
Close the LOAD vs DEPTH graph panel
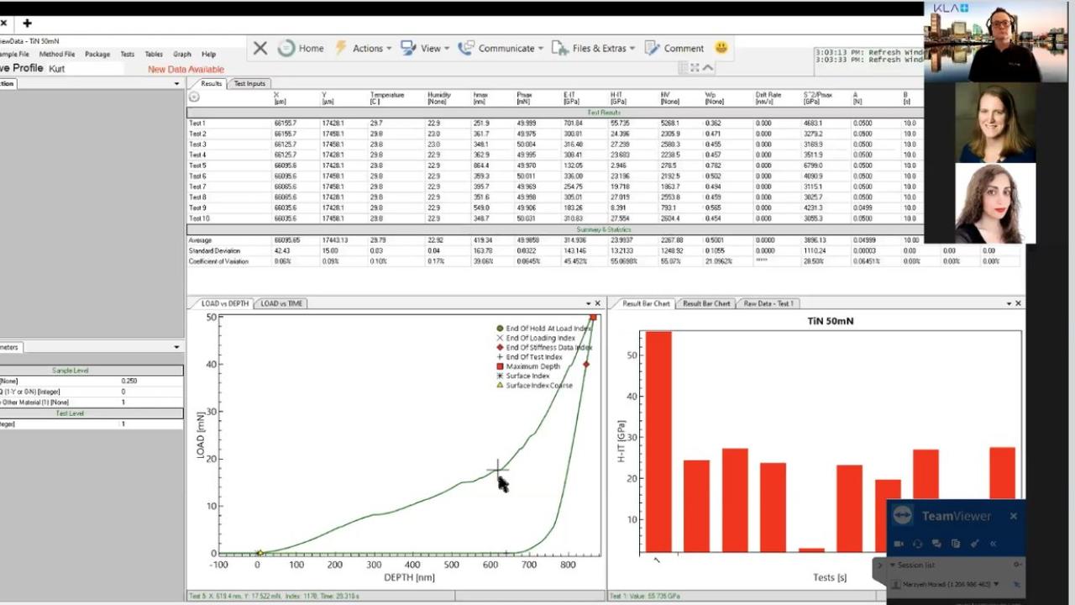tap(598, 303)
